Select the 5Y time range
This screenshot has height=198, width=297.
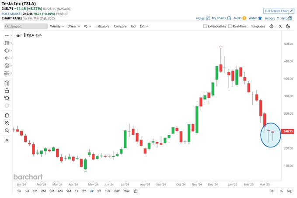[99, 191]
